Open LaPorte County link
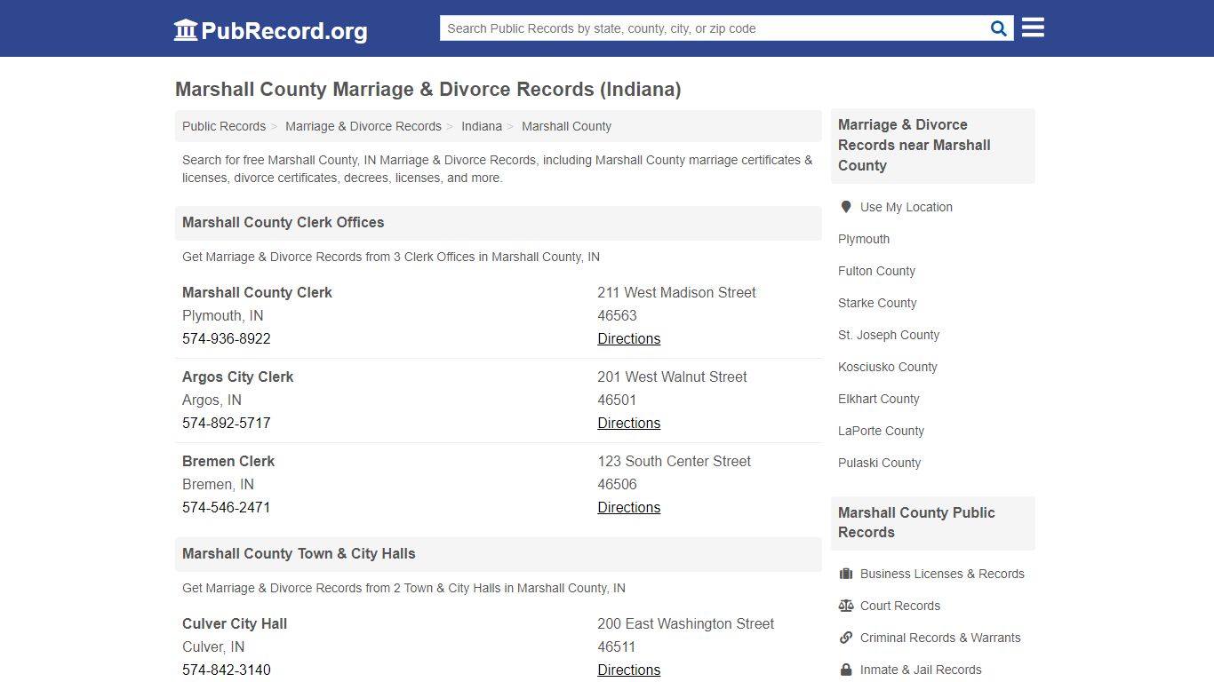This screenshot has width=1214, height=682. click(x=881, y=431)
